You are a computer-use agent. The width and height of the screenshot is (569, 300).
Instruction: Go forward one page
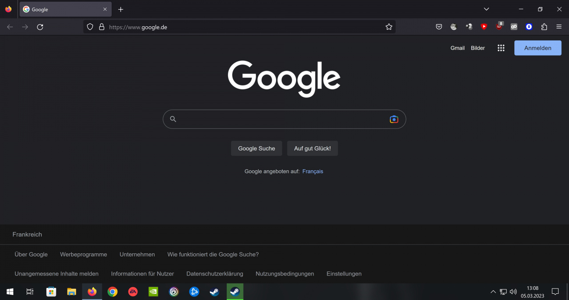pos(25,27)
